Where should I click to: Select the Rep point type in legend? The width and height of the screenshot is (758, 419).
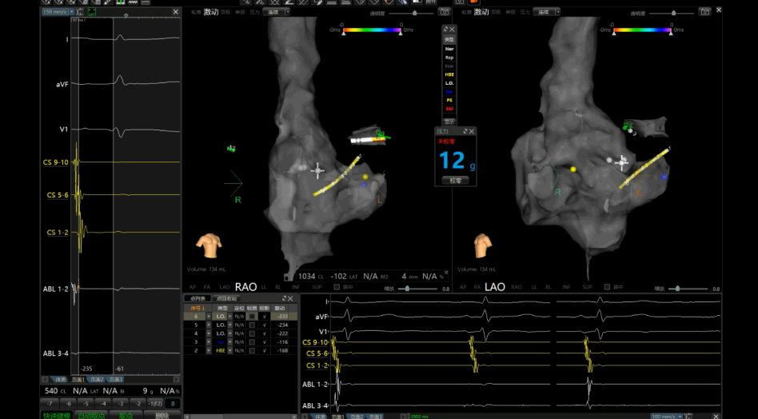pyautogui.click(x=449, y=58)
